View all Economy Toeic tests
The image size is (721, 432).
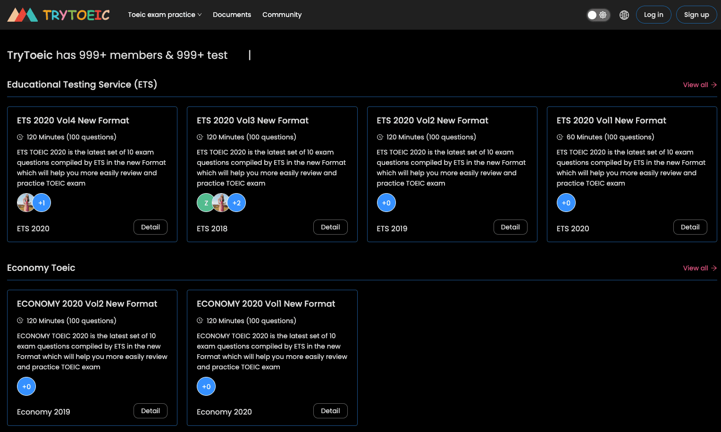pyautogui.click(x=700, y=268)
